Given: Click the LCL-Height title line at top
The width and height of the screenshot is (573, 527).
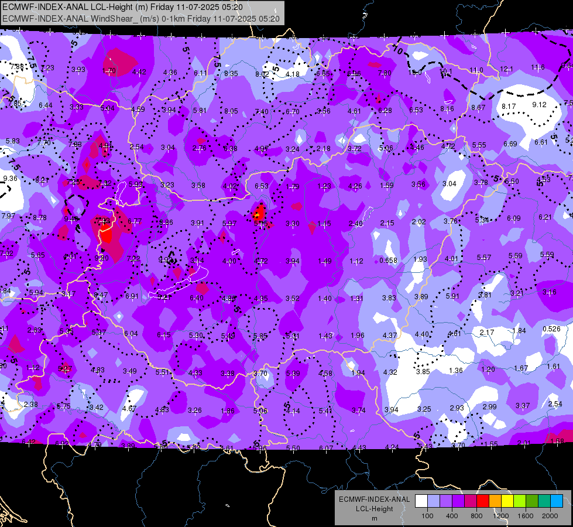Looking at the screenshot, I should (x=122, y=7).
